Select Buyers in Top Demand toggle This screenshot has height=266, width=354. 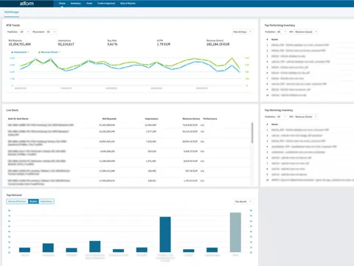pyautogui.click(x=33, y=201)
